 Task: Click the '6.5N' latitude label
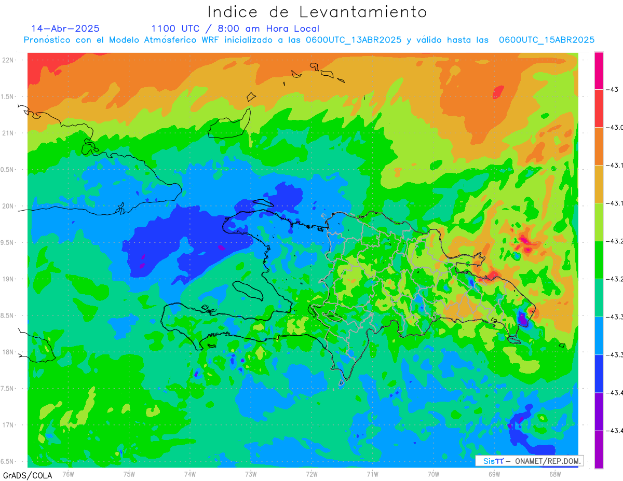7,461
